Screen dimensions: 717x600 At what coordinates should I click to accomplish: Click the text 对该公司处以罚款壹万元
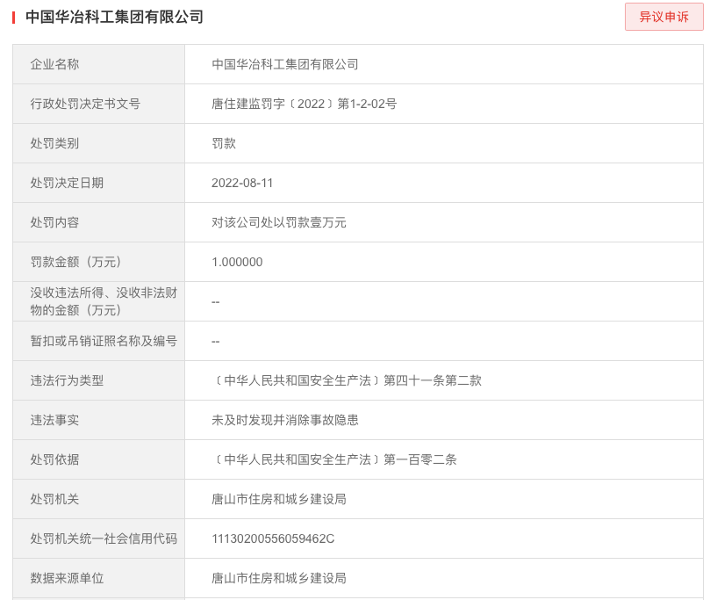279,222
